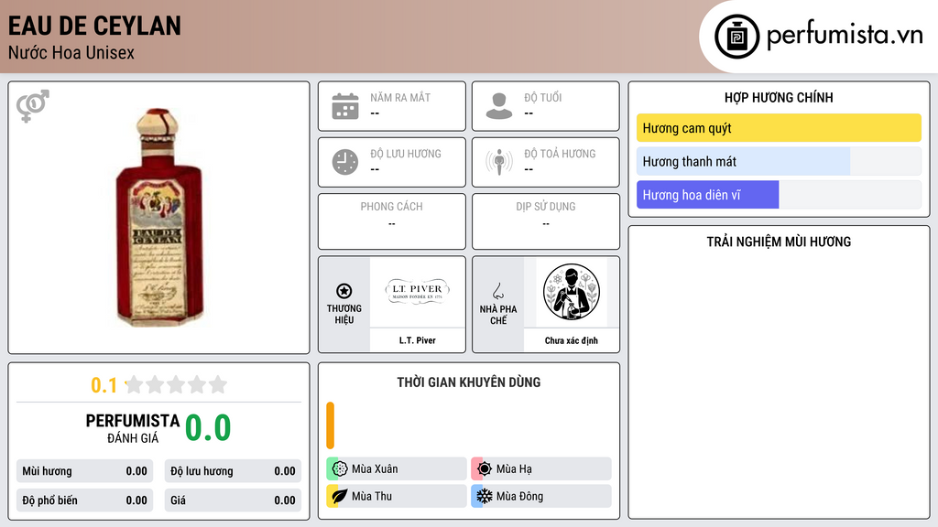Click the EAU DE CEYLAN title
The image size is (938, 527).
tap(94, 26)
